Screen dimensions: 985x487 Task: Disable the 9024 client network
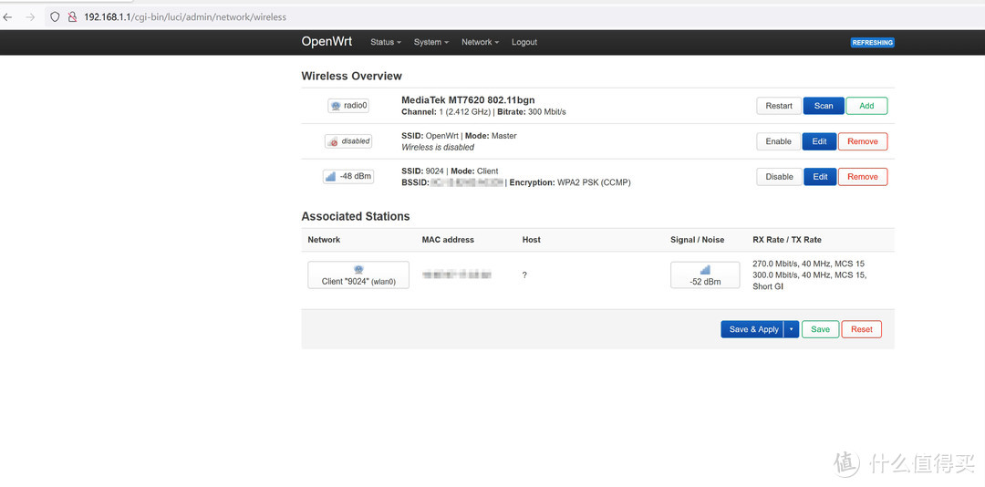[778, 177]
